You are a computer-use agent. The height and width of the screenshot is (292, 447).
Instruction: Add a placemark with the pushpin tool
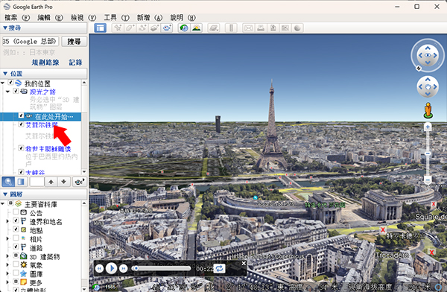[118, 28]
